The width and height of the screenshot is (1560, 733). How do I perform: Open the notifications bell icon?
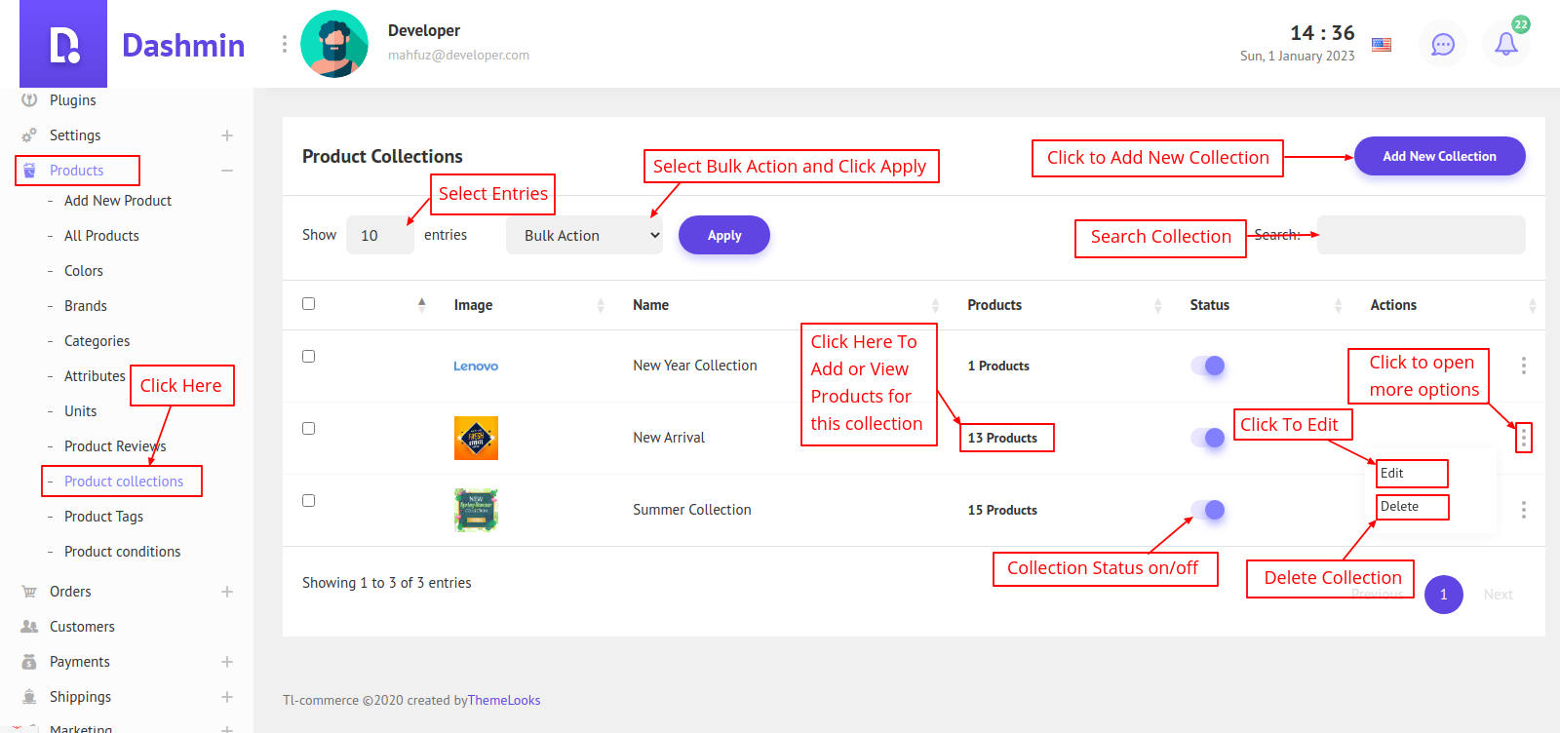(1505, 44)
